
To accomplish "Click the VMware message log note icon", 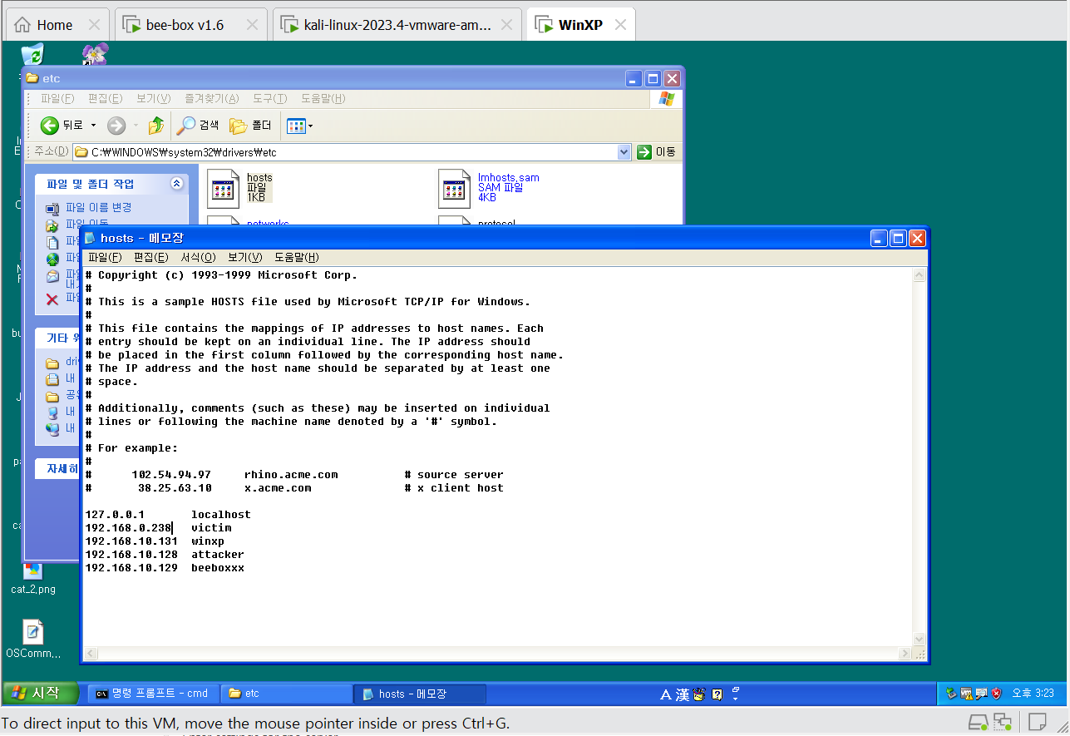I will pyautogui.click(x=1038, y=721).
